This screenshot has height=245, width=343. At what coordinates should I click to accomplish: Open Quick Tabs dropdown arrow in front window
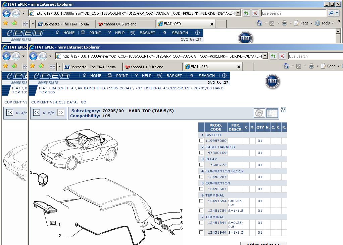59,67
